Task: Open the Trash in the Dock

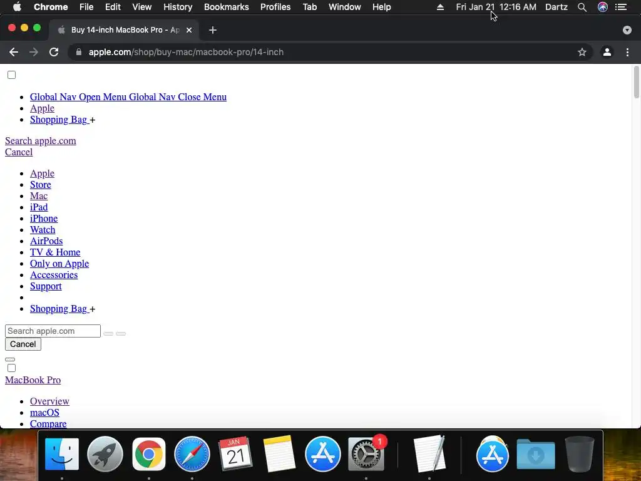Action: click(x=579, y=454)
